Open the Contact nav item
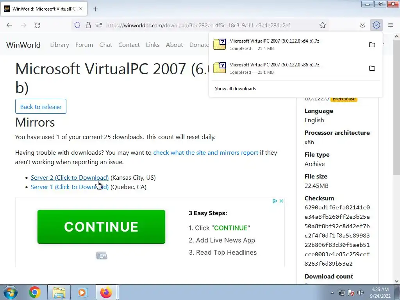 tap(129, 45)
